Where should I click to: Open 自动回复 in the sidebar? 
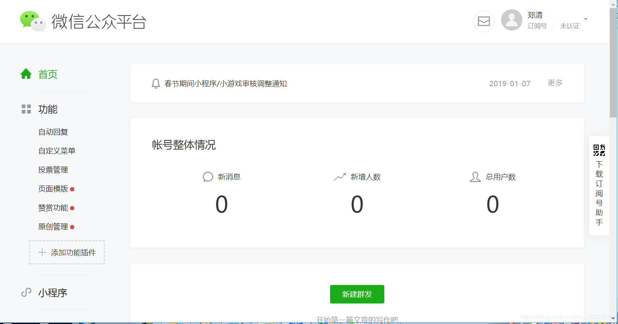pyautogui.click(x=53, y=132)
